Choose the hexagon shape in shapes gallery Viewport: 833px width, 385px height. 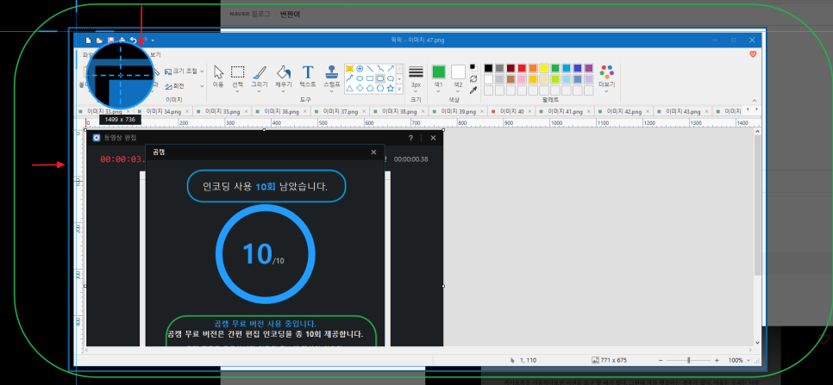pyautogui.click(x=380, y=88)
